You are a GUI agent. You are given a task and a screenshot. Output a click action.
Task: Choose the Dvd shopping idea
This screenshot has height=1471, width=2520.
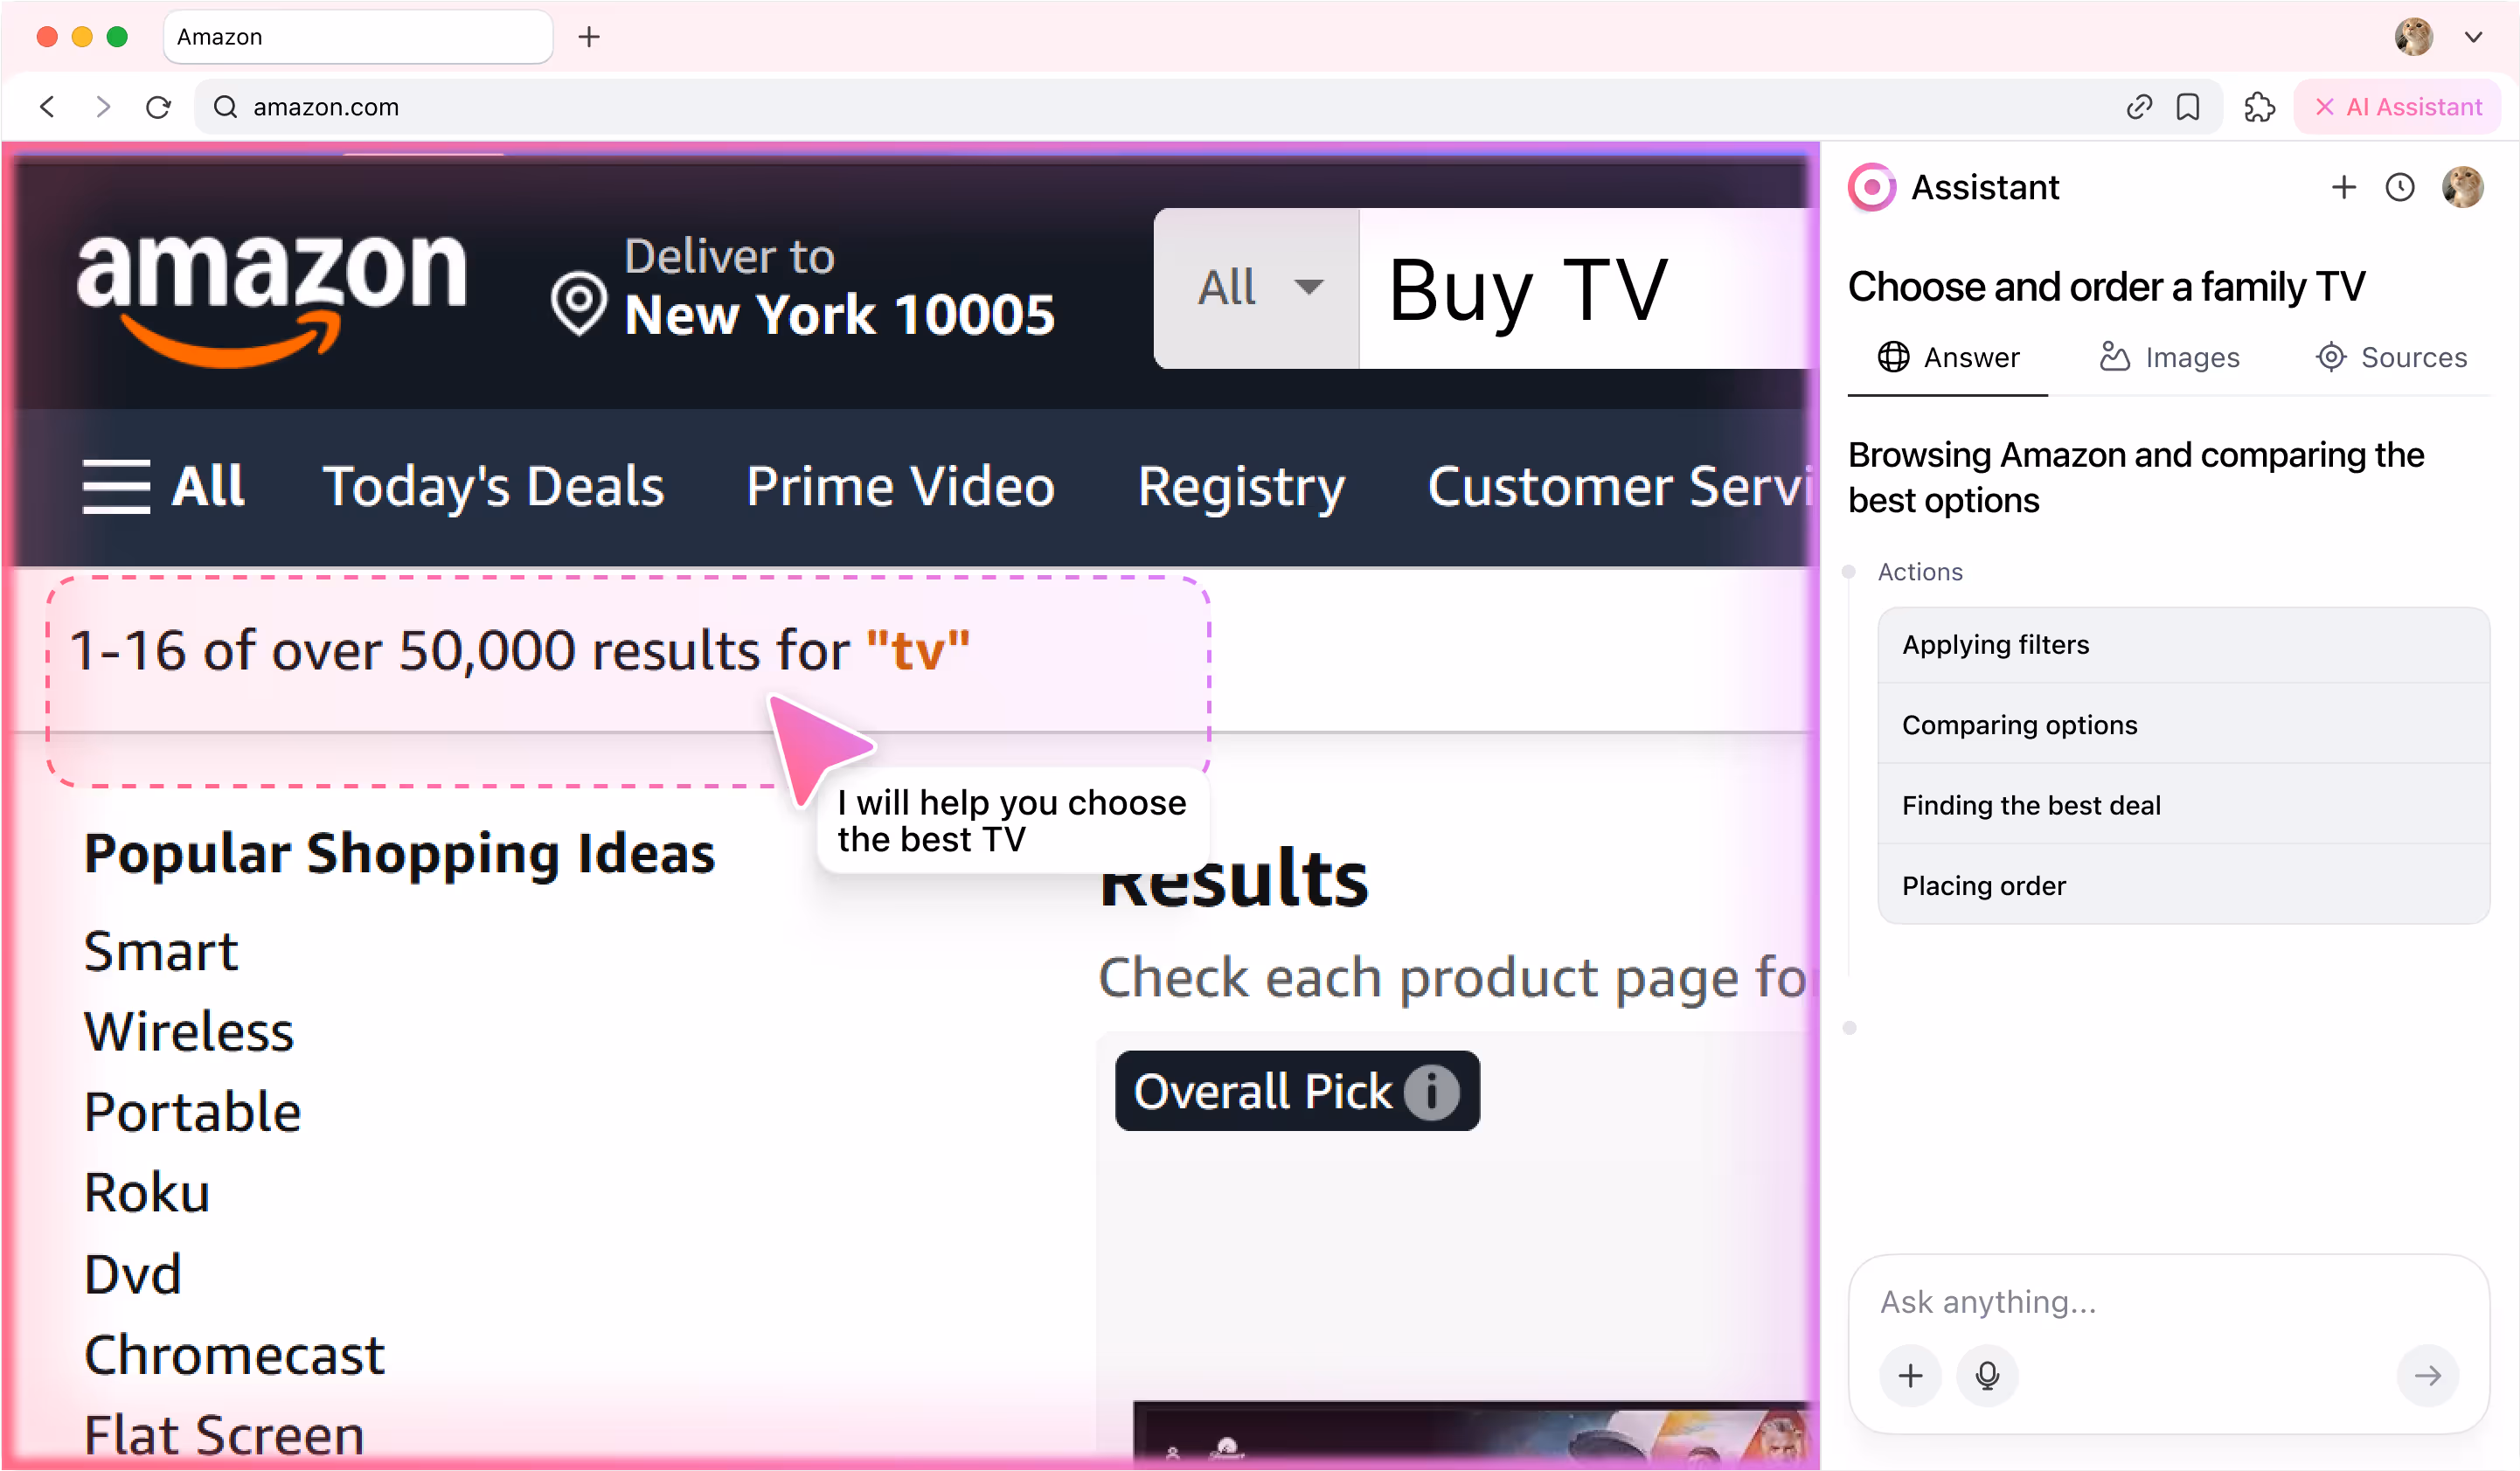click(x=132, y=1274)
